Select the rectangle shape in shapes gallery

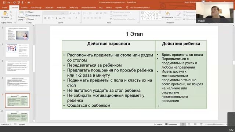click(151, 12)
